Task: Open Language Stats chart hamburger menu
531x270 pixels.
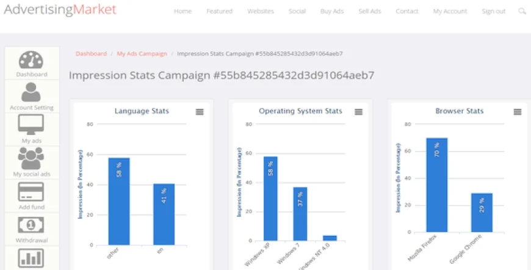Action: [x=200, y=112]
